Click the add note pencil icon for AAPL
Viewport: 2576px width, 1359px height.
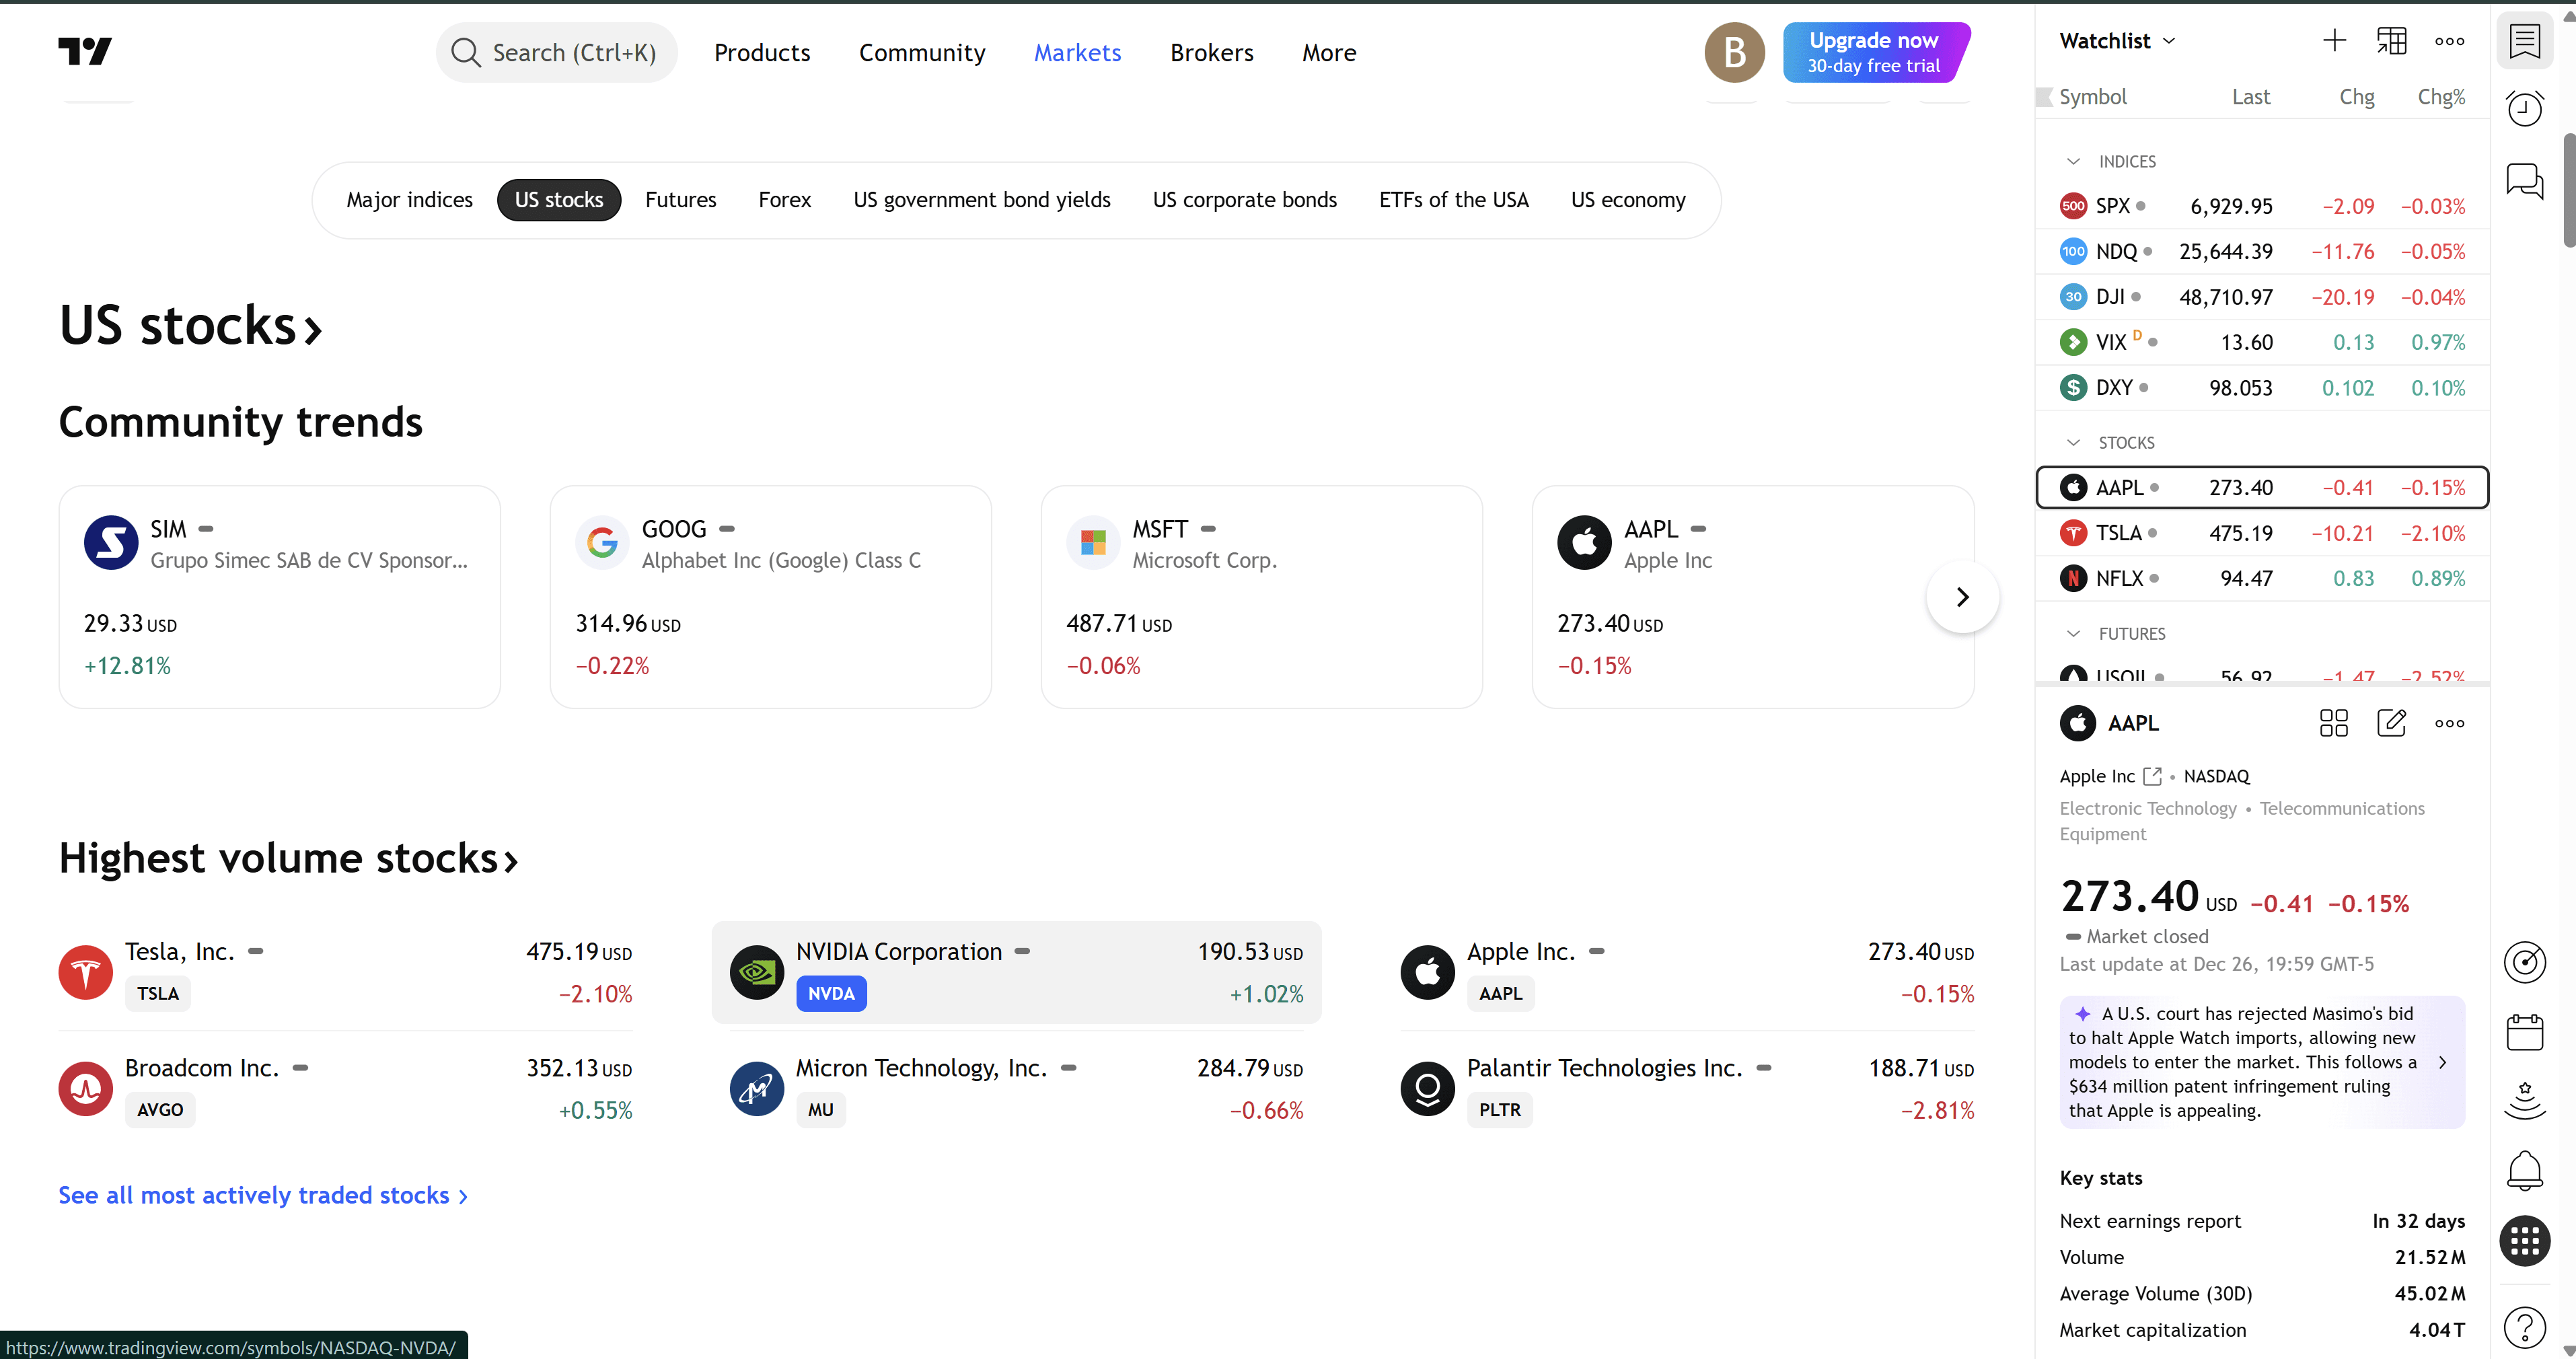2391,723
